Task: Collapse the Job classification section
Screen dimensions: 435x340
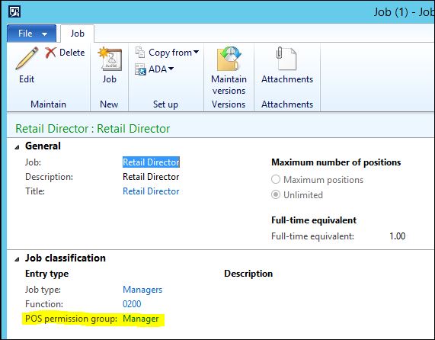Action: (x=18, y=259)
